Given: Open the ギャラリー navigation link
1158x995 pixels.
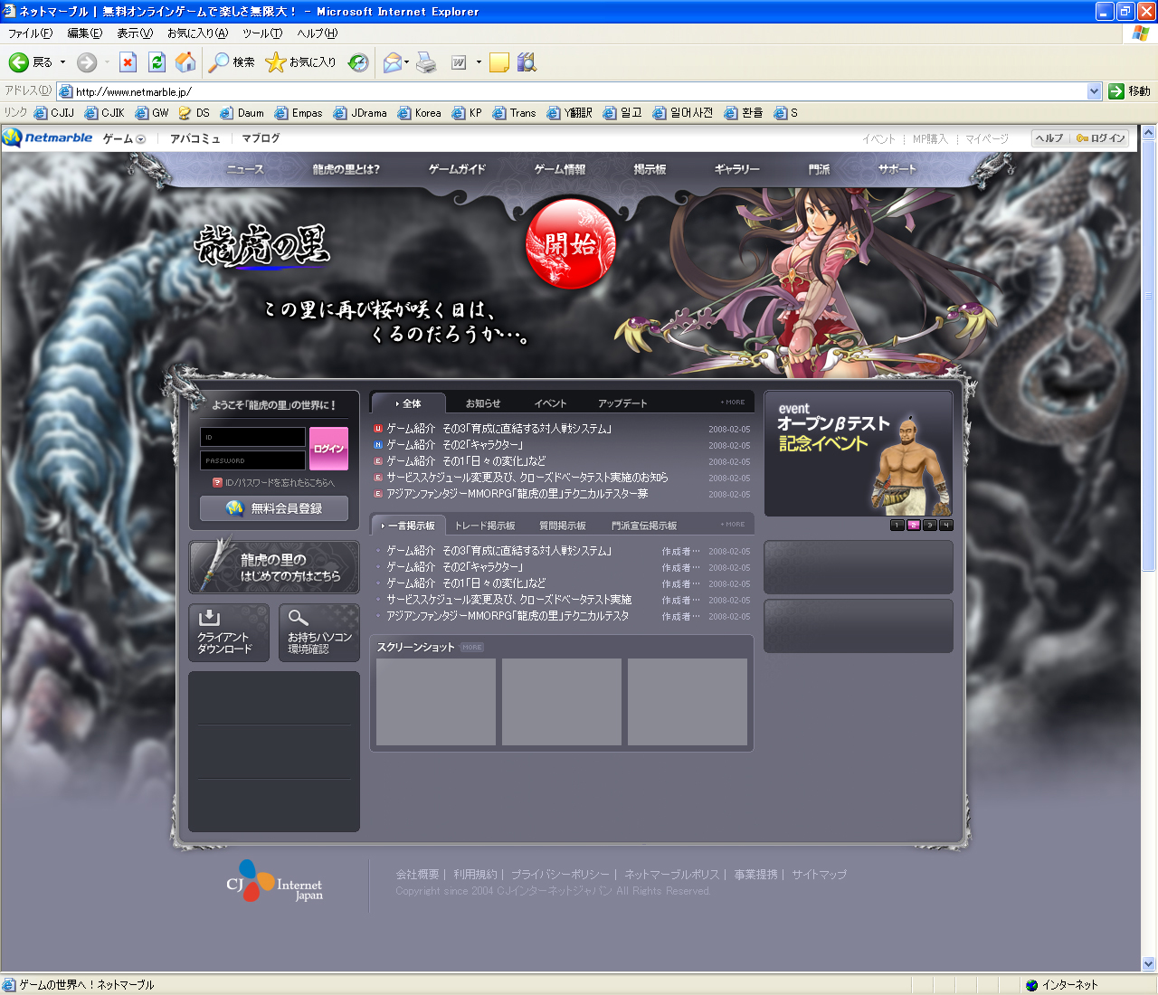Looking at the screenshot, I should 736,169.
